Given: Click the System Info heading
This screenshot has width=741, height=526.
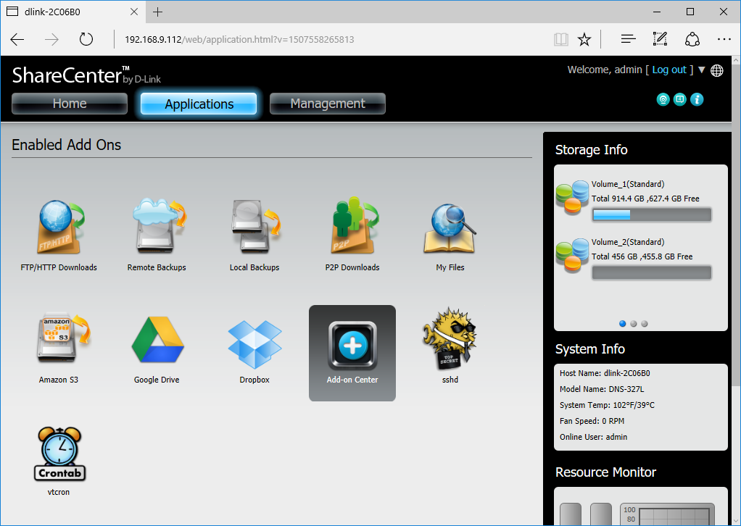Looking at the screenshot, I should (x=589, y=349).
